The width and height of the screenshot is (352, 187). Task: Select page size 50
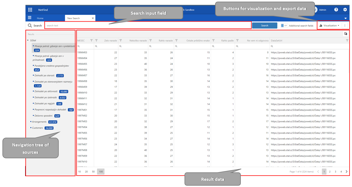click(93, 172)
